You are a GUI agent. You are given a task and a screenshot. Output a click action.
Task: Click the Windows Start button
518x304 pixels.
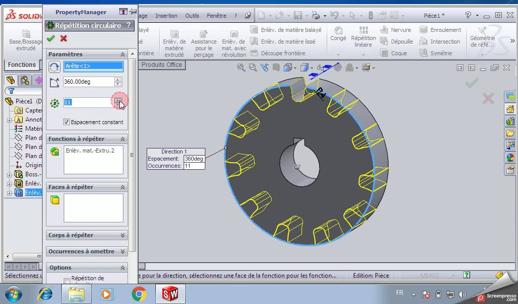tap(14, 294)
